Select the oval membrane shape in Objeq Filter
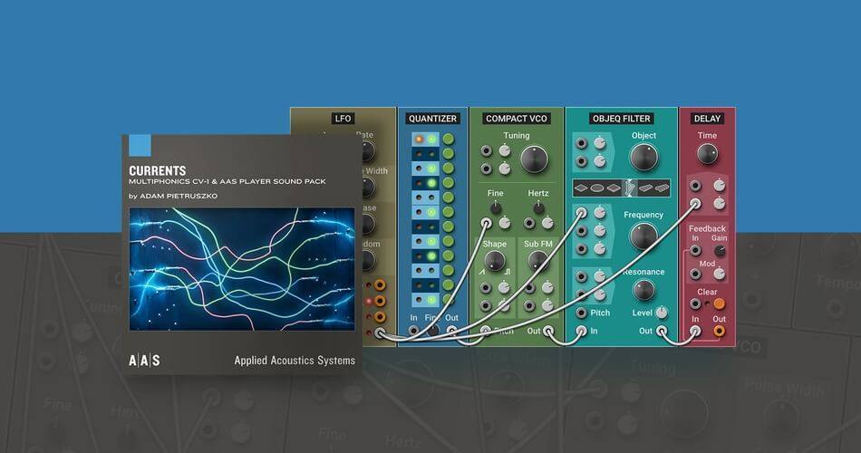 pos(597,188)
